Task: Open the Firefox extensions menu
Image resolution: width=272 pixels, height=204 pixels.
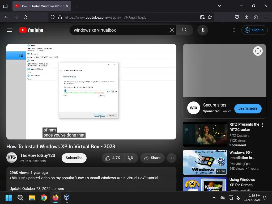Action: pos(256,17)
